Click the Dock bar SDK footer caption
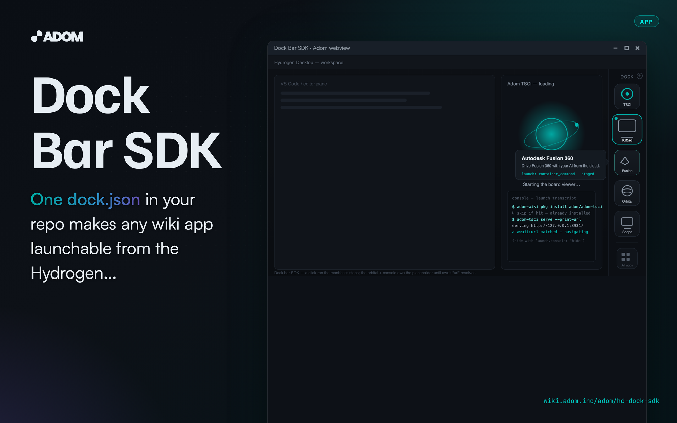This screenshot has height=423, width=677. pos(375,273)
